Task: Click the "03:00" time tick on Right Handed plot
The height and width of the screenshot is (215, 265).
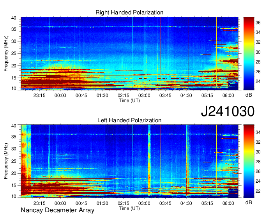Action: coord(144,95)
